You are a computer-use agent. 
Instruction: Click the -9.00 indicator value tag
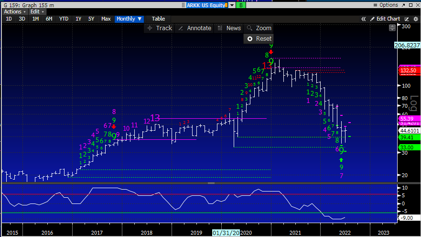click(409, 218)
